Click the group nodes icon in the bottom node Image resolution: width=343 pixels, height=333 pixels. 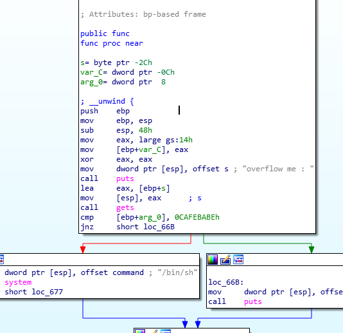166,331
